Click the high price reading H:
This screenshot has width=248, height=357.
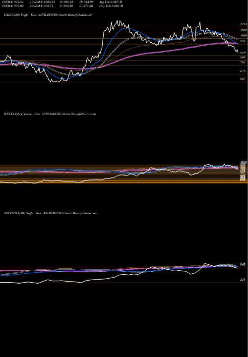[87, 2]
